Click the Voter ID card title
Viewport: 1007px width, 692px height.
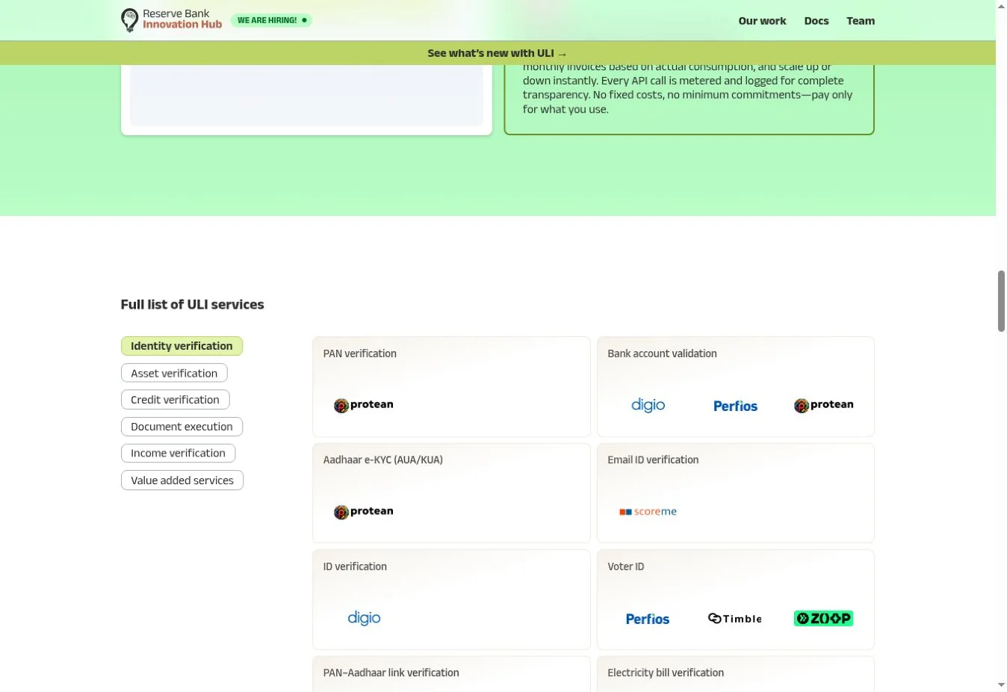point(625,566)
